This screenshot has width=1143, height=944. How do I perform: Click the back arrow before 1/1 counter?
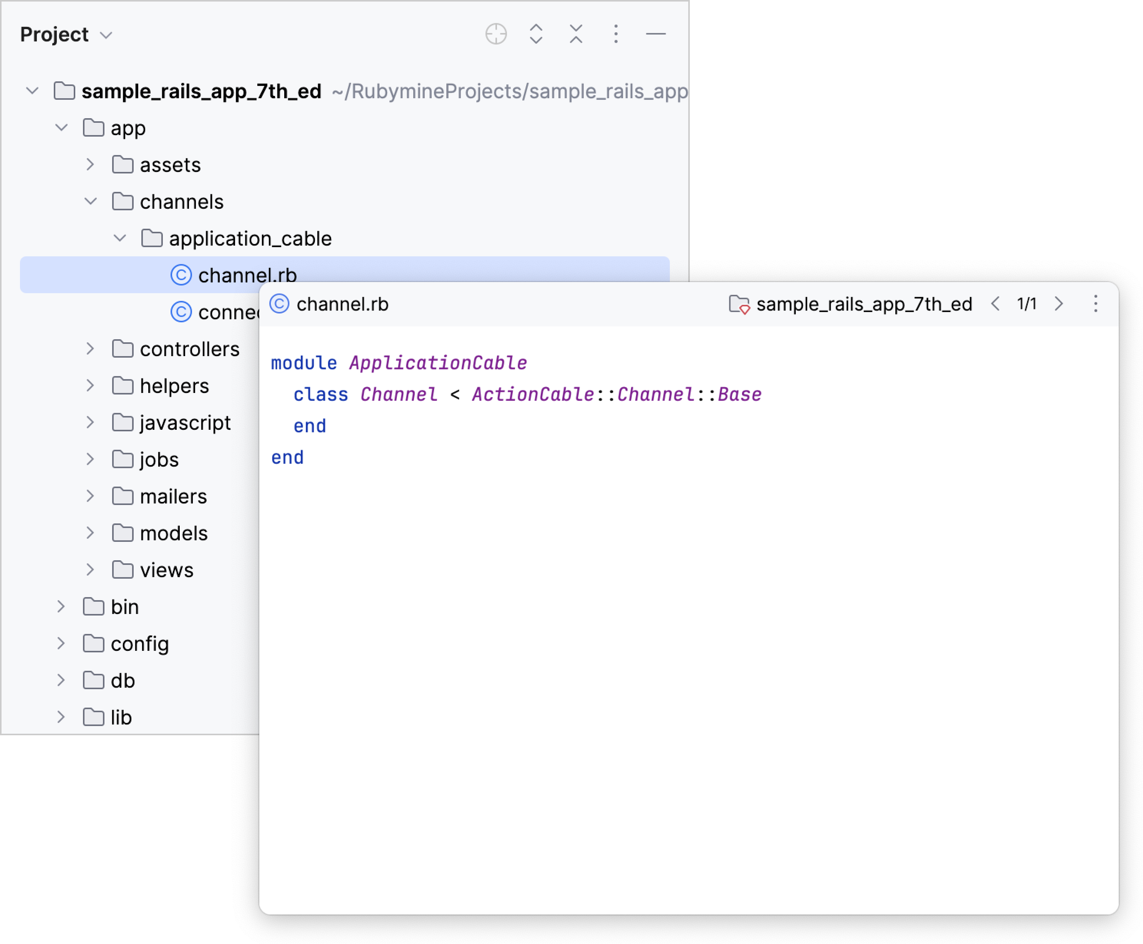(x=996, y=304)
